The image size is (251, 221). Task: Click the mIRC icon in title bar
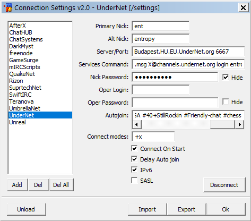click(x=8, y=7)
